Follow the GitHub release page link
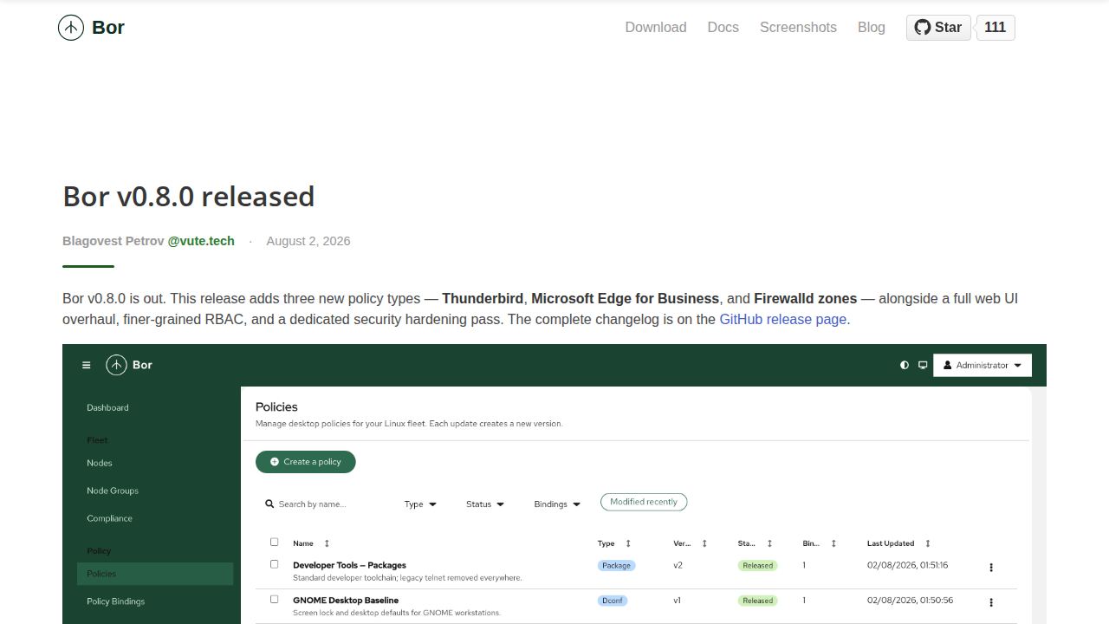 click(783, 319)
